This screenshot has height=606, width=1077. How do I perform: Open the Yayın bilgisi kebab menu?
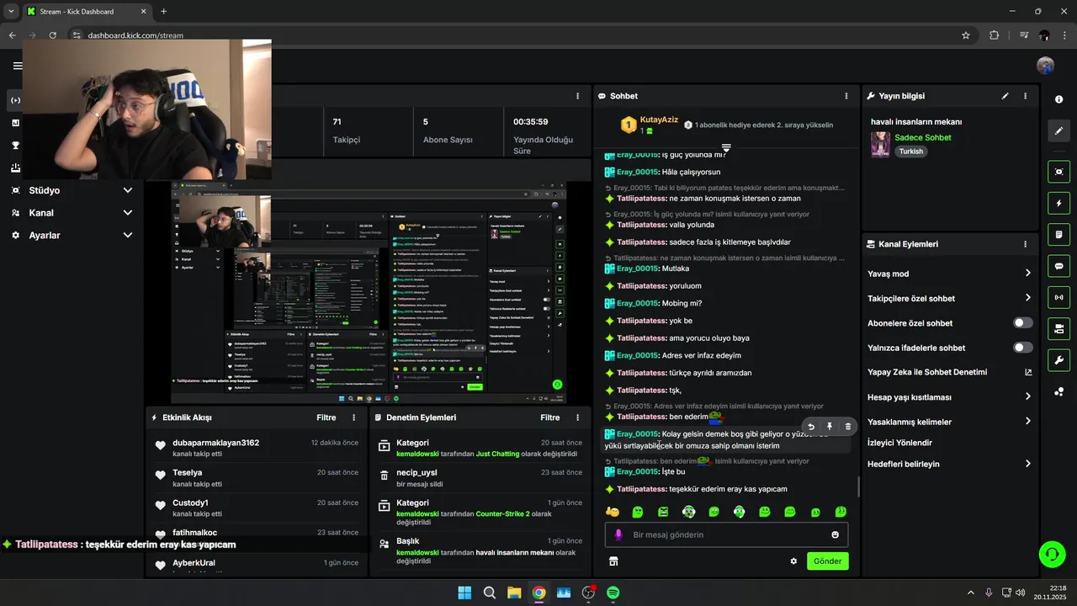pos(1025,96)
